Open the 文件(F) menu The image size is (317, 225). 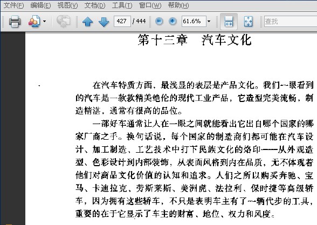pyautogui.click(x=13, y=5)
